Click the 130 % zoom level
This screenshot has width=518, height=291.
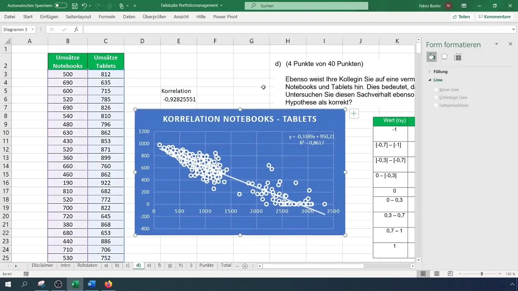pos(510,274)
